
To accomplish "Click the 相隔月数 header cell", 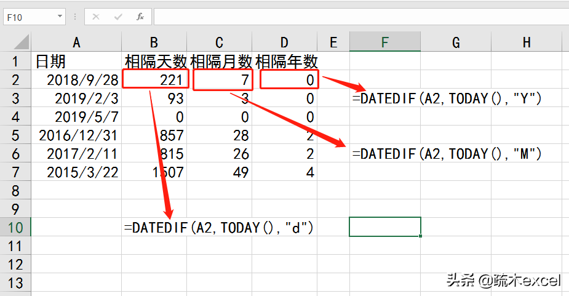I will 219,61.
